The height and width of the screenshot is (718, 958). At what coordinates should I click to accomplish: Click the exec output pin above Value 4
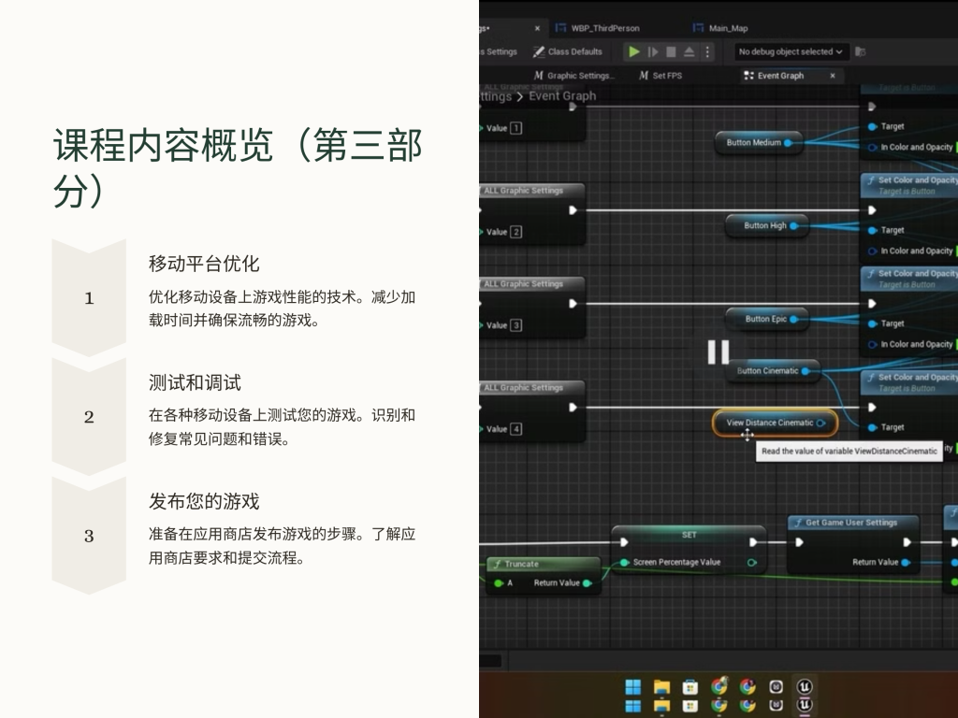coord(573,408)
